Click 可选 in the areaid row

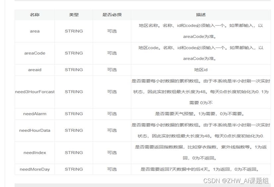112,70
